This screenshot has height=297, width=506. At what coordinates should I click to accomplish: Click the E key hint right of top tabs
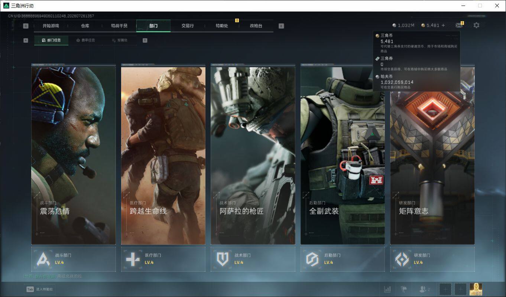pos(281,26)
